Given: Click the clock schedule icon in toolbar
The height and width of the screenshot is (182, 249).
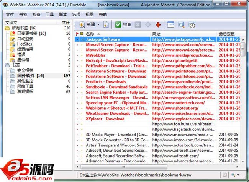Looking at the screenshot, I should (192, 25).
